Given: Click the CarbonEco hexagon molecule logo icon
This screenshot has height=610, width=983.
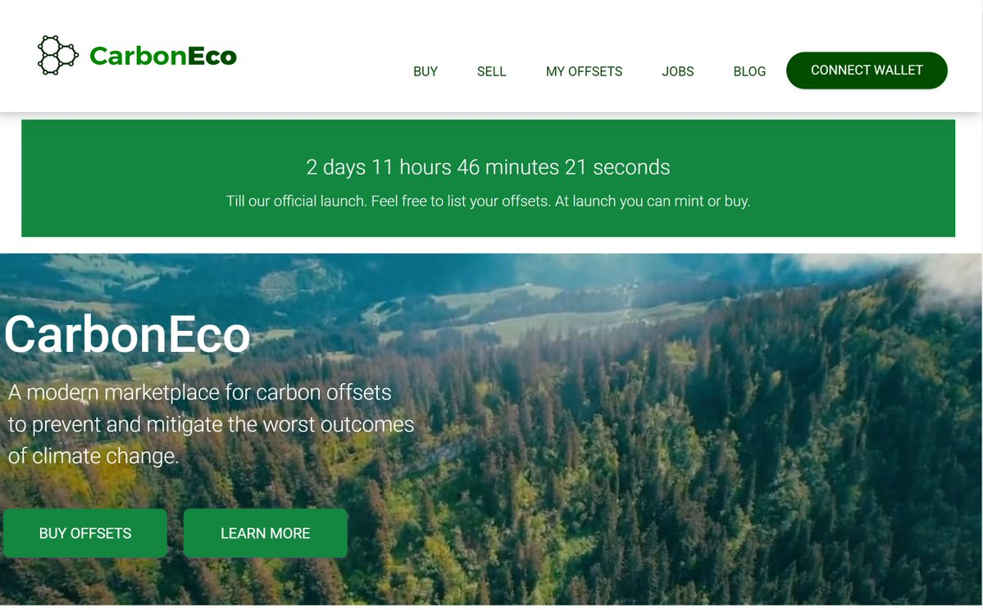Looking at the screenshot, I should [57, 55].
